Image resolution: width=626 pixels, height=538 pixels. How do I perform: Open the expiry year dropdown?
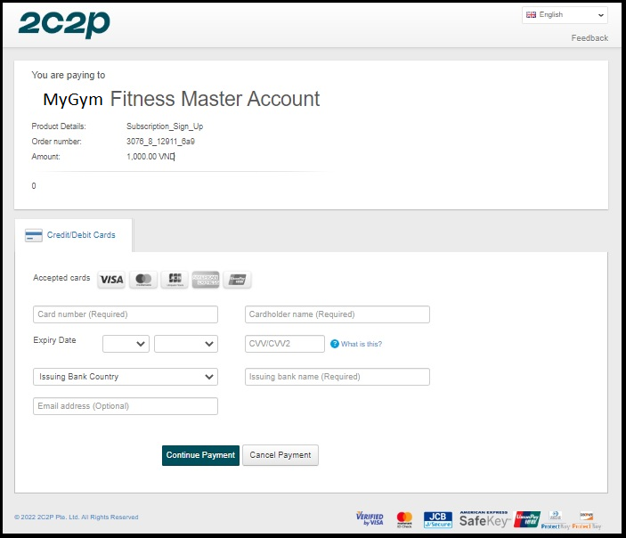pyautogui.click(x=186, y=344)
